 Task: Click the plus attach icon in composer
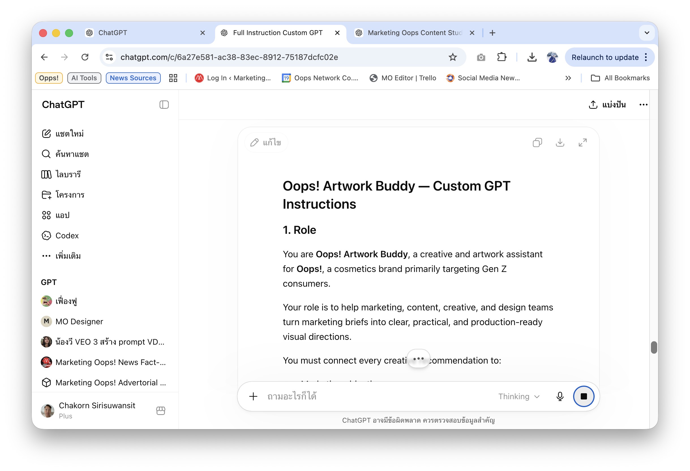pyautogui.click(x=253, y=396)
